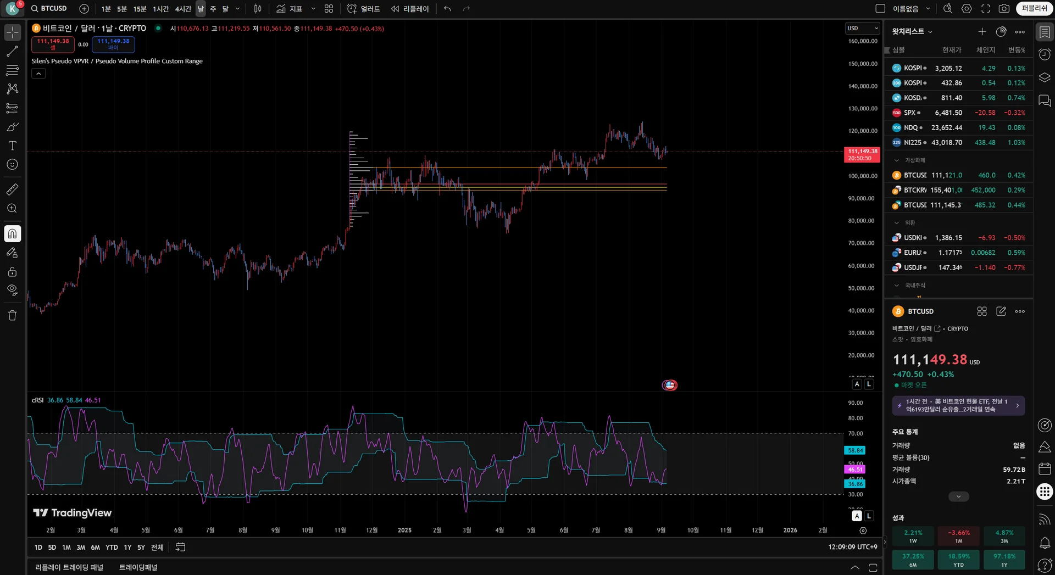The width and height of the screenshot is (1055, 575).
Task: Select the Text annotation tool
Action: 12,146
